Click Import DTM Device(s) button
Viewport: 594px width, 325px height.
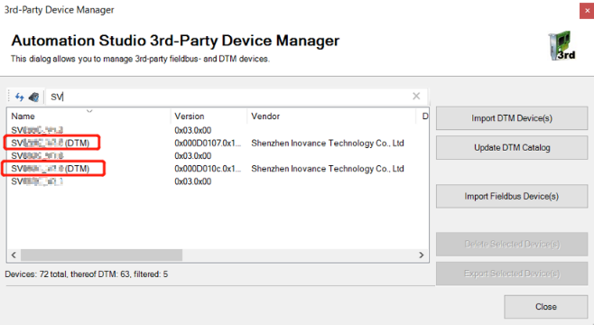pos(512,118)
